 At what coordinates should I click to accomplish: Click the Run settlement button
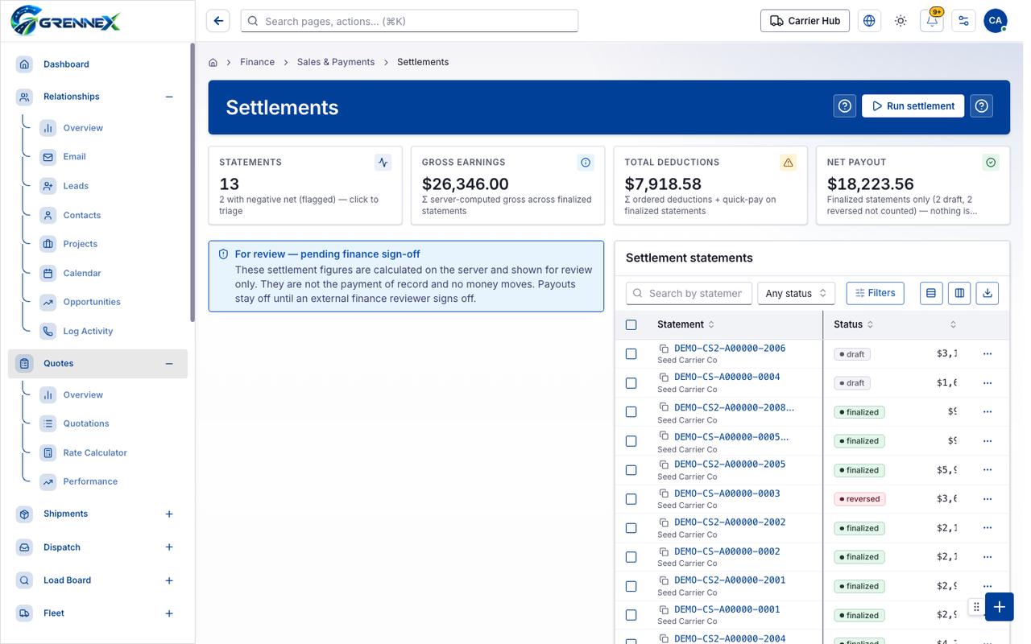913,106
